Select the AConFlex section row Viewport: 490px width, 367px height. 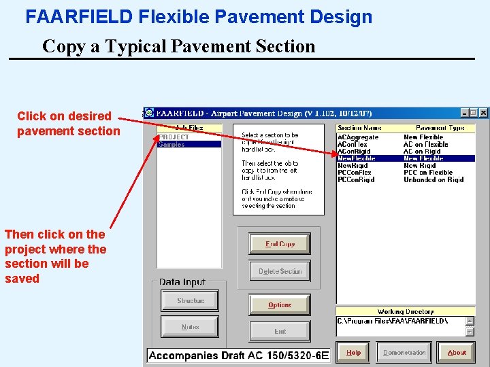406,144
